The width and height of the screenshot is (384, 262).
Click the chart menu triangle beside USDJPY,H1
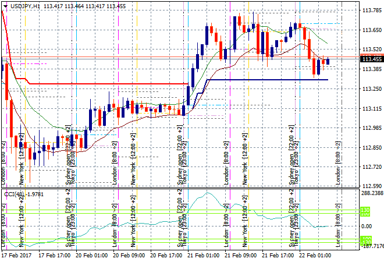pos(5,5)
